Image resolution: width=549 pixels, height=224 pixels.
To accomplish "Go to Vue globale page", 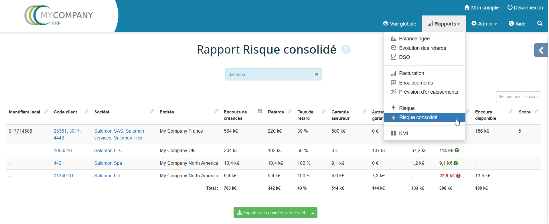I will click(x=400, y=24).
